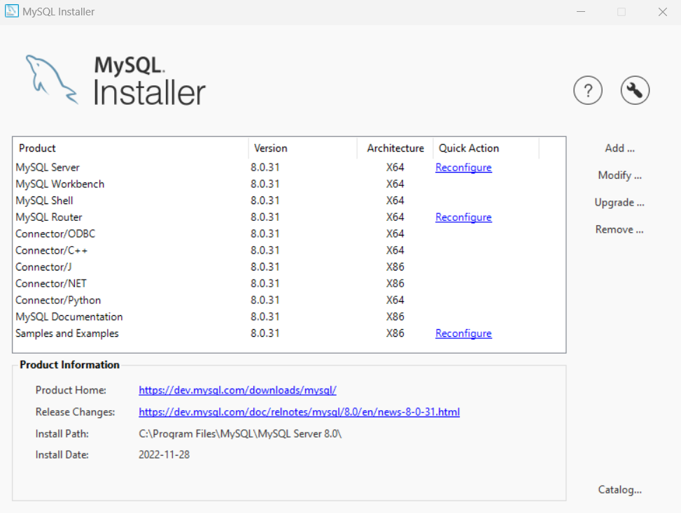Select the Connector/J row
Image resolution: width=681 pixels, height=513 pixels.
(x=289, y=267)
